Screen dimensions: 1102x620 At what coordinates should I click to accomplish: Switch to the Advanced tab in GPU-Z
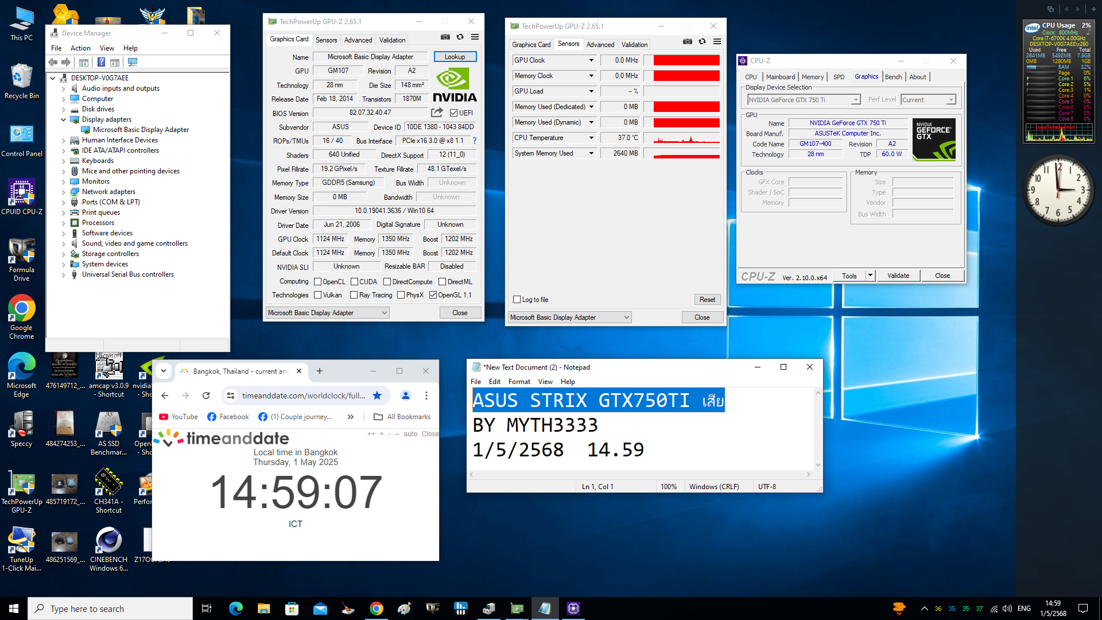pyautogui.click(x=358, y=40)
